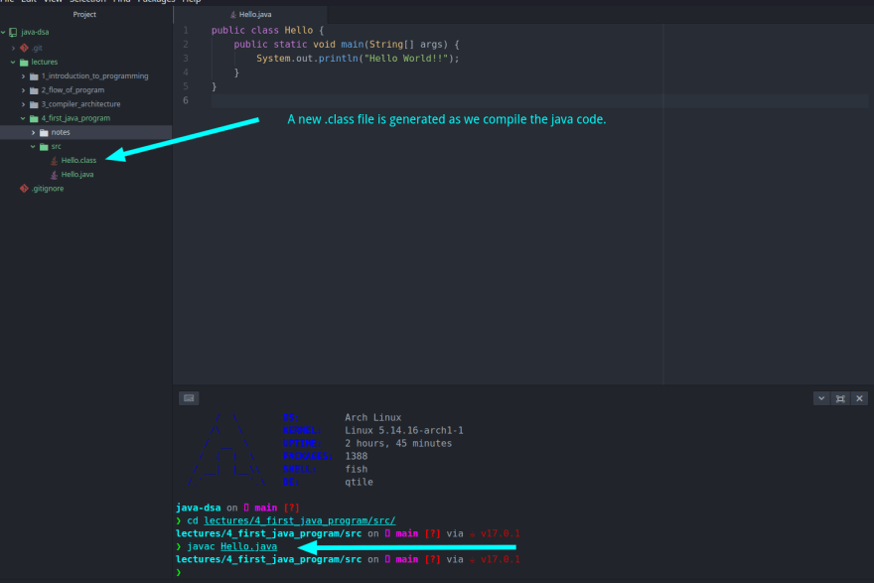
Task: Click the Java icon beside Hello.java in tree
Action: point(54,175)
